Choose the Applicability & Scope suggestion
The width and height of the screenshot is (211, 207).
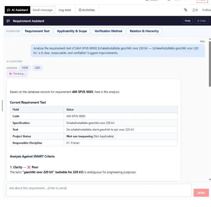[72, 31]
